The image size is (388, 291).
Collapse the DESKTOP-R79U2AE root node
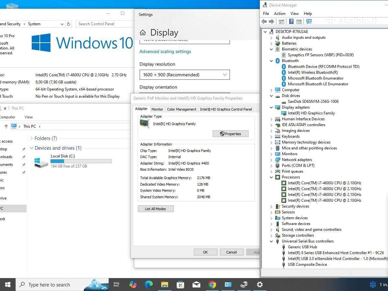(x=265, y=32)
